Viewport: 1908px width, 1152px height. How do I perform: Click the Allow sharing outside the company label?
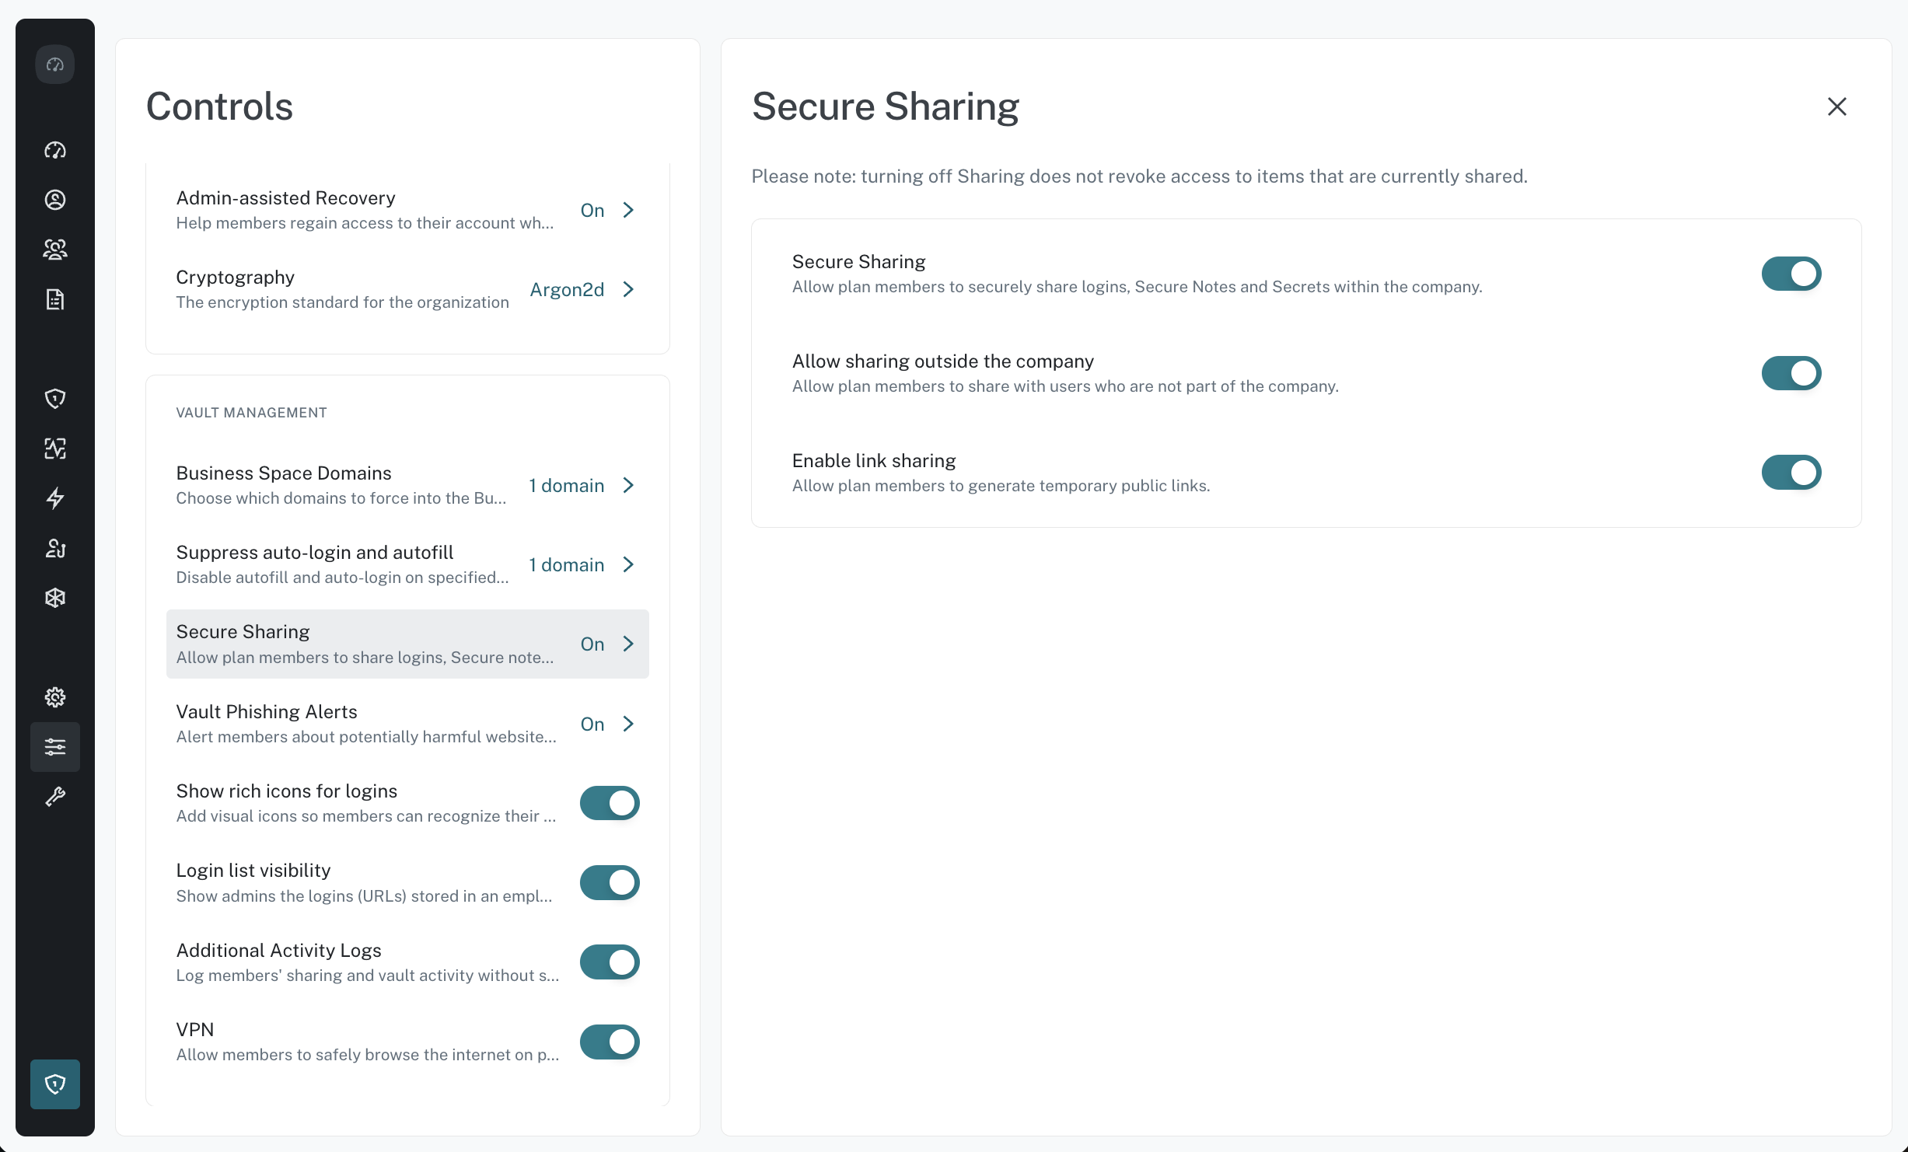click(x=942, y=361)
